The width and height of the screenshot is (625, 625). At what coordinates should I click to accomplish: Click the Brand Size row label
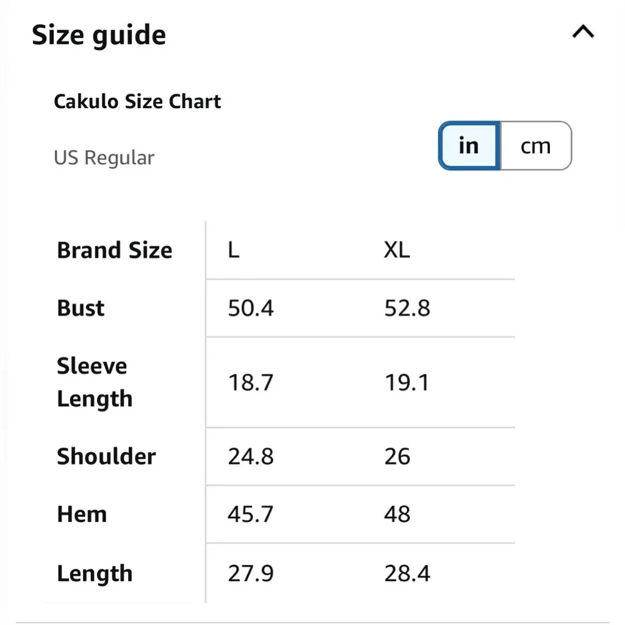(114, 250)
